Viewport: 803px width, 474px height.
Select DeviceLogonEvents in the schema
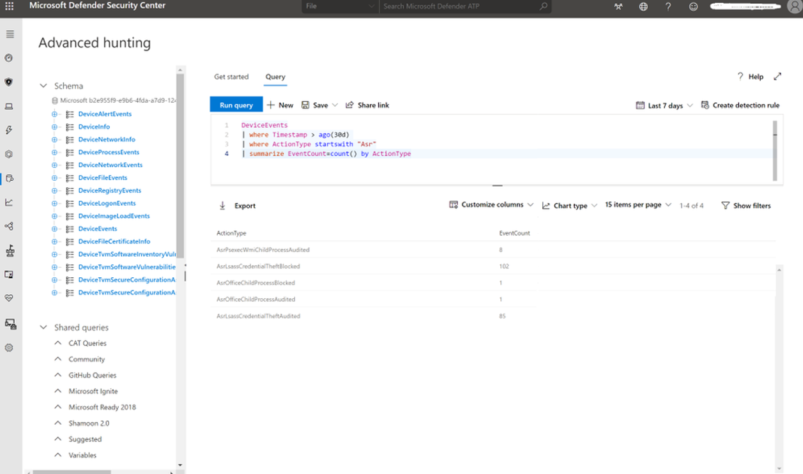click(107, 203)
